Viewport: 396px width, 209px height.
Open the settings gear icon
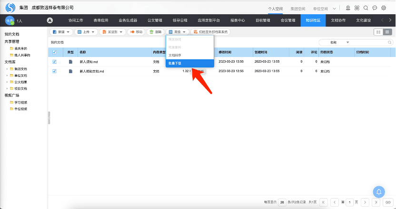click(x=384, y=8)
